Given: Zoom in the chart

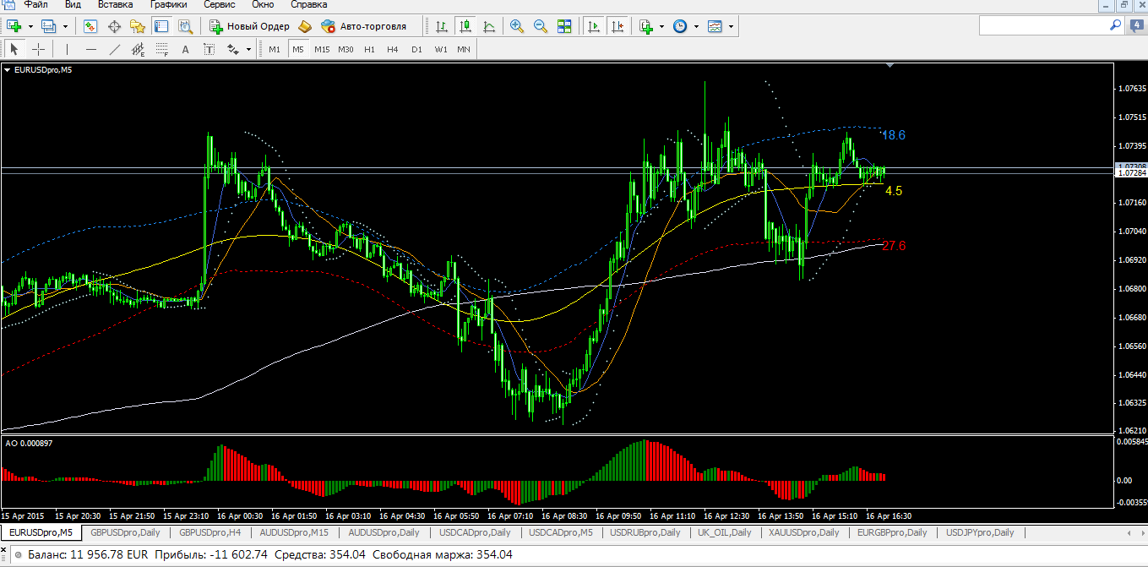Looking at the screenshot, I should (517, 26).
